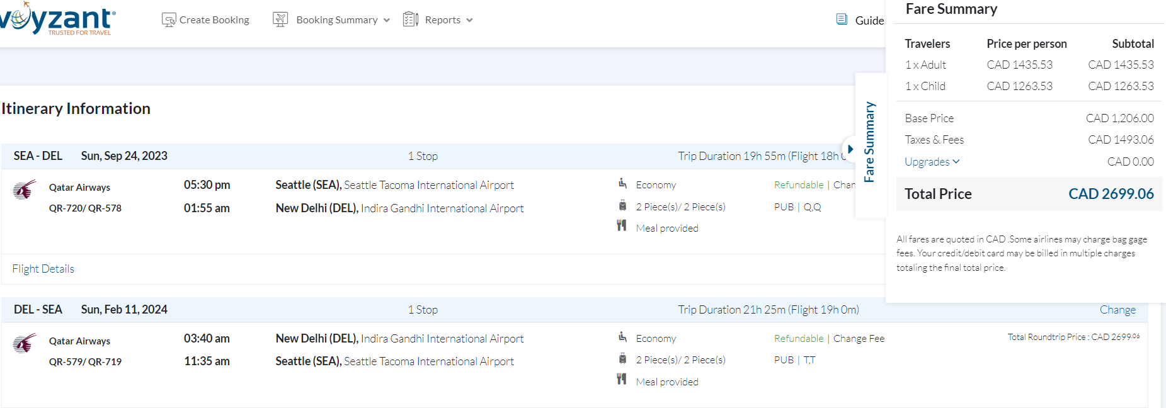Click Change link for return flight
The height and width of the screenshot is (408, 1166).
click(1117, 310)
